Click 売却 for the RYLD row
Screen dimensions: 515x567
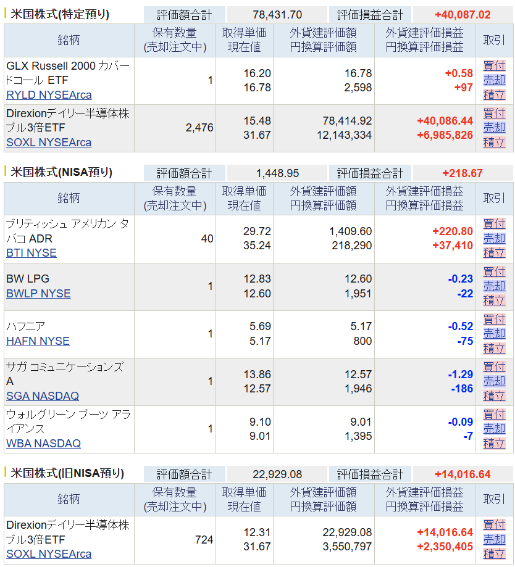494,80
